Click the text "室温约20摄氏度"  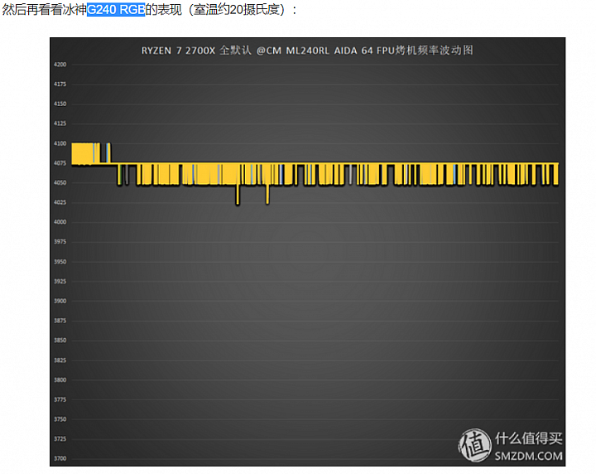[237, 9]
